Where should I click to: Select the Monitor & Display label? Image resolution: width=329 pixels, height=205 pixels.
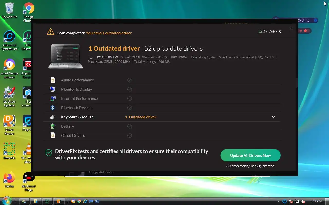76,89
